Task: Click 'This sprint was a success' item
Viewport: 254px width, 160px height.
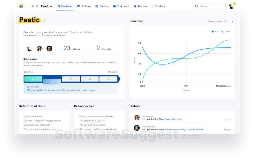Action: coord(92,121)
